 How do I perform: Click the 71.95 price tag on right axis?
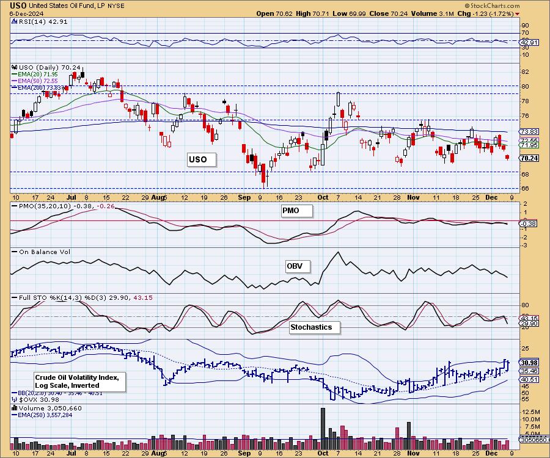coord(529,145)
